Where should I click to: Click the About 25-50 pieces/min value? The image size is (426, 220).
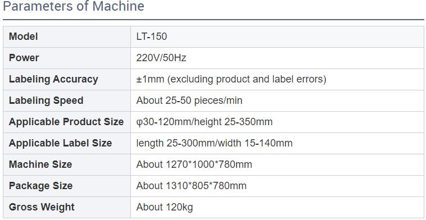click(189, 100)
